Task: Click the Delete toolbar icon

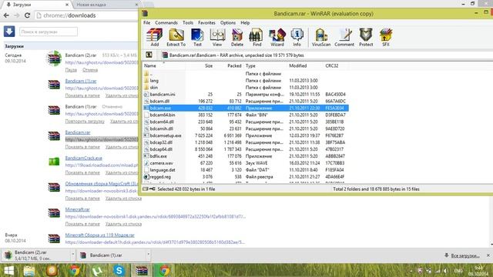Action: tap(237, 38)
